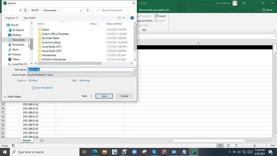Collapse the dialog with Hide Folders
Screen dimensions: 277x156
(13, 97)
